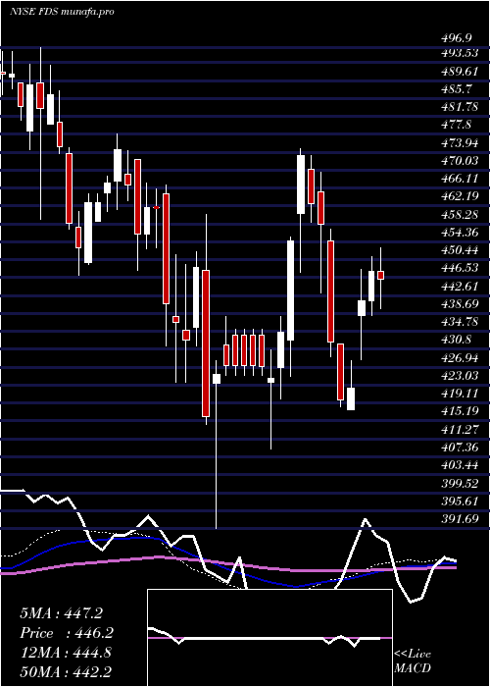The height and width of the screenshot is (687, 490).
Task: Click the 477.8 price level label
Action: click(456, 125)
